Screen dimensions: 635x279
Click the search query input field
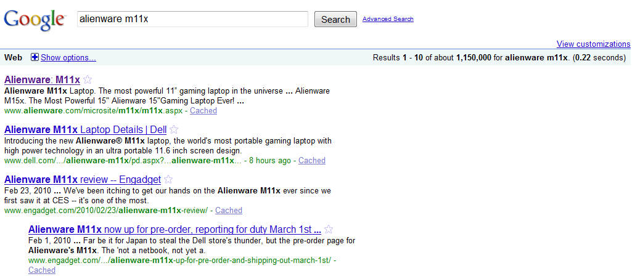pyautogui.click(x=193, y=19)
